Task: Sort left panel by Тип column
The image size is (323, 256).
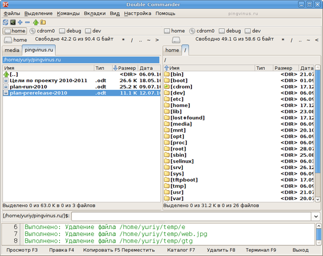Action: click(103, 68)
